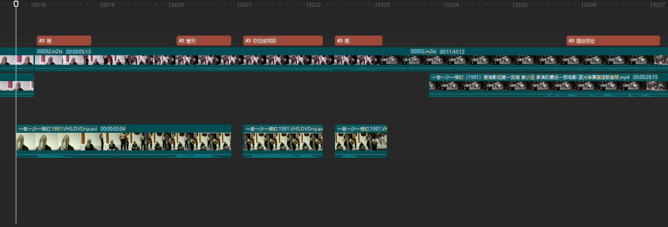This screenshot has width=668, height=227.
Task: Jump to the 02:23 ruler mark
Action: pos(383,5)
